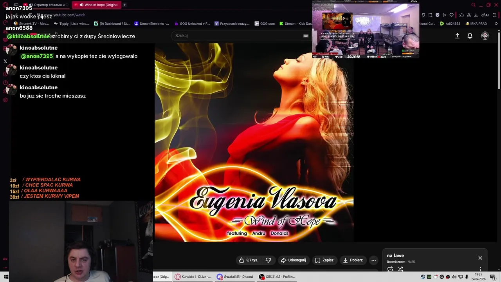Toggle playlist loop (repeat) icon
The height and width of the screenshot is (282, 501).
[390, 269]
